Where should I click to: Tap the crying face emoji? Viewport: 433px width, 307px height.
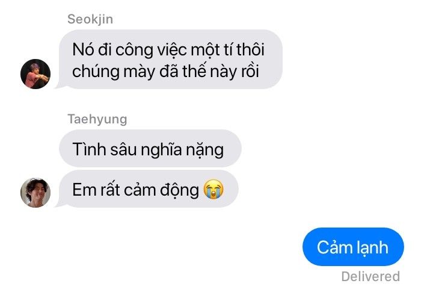(x=213, y=189)
